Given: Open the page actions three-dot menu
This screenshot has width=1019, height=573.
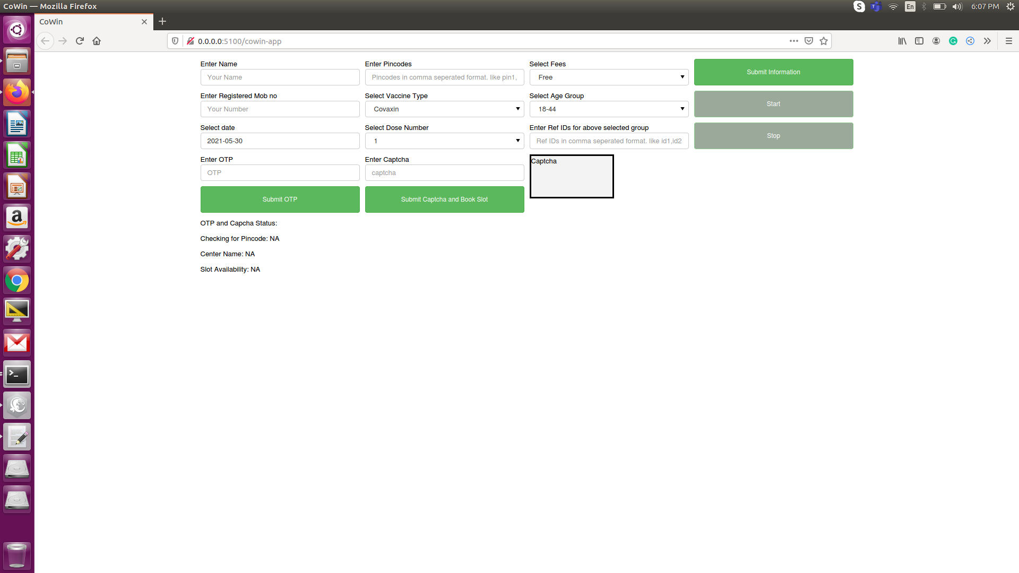Looking at the screenshot, I should 793,41.
